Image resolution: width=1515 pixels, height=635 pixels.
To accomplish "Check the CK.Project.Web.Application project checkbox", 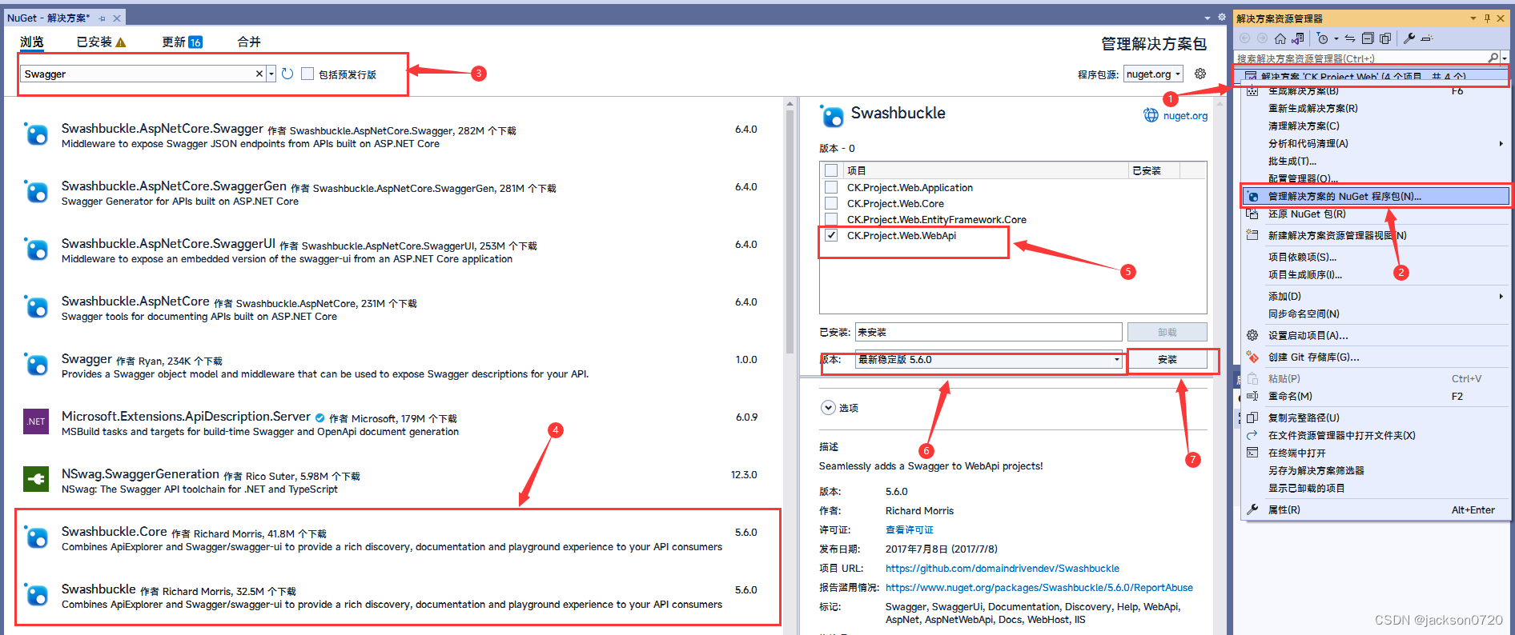I will click(831, 187).
